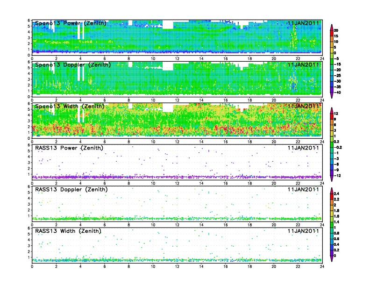Click the "-30" label on the power color bar
370x286 pixels.
tap(337, 81)
